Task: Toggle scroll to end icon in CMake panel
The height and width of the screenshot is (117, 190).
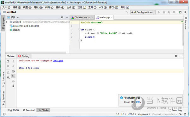Action: tap(13, 76)
